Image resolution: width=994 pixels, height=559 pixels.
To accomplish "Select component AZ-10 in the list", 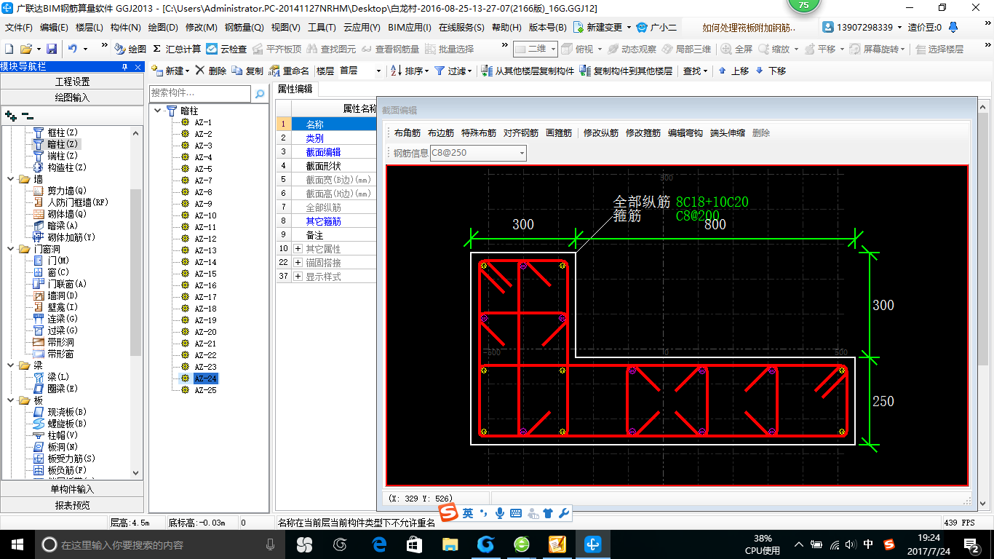I will (205, 215).
